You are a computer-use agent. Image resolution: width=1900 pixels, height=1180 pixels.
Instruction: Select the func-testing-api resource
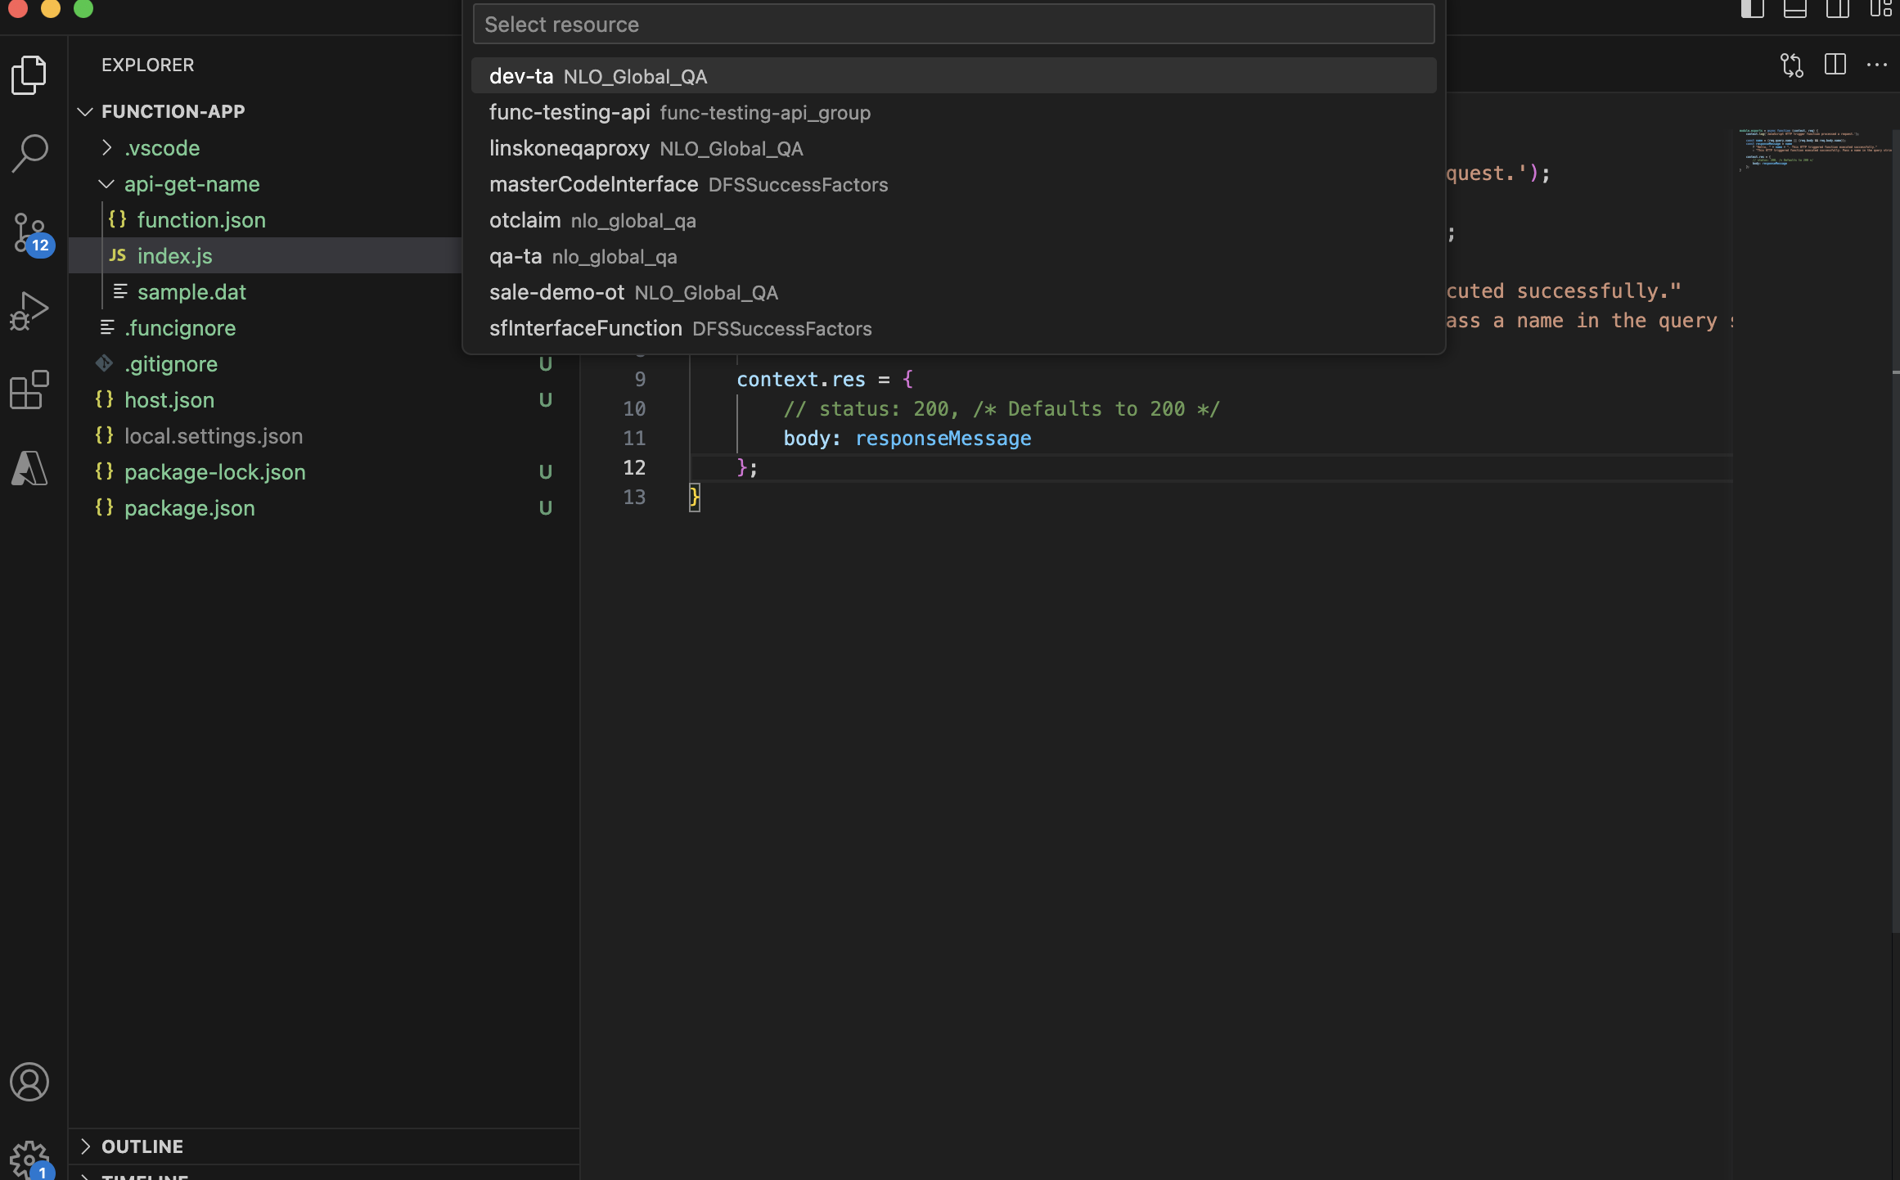953,112
